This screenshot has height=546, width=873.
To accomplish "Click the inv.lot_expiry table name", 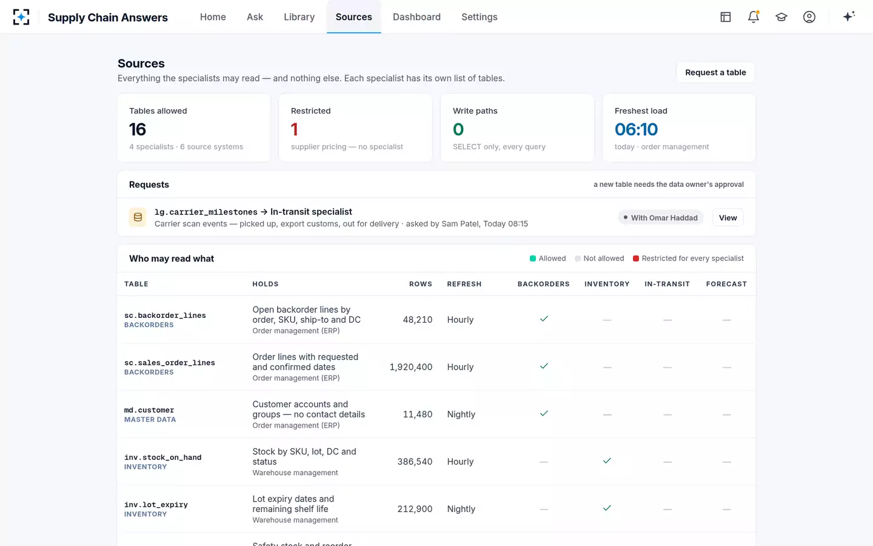I will click(x=156, y=505).
